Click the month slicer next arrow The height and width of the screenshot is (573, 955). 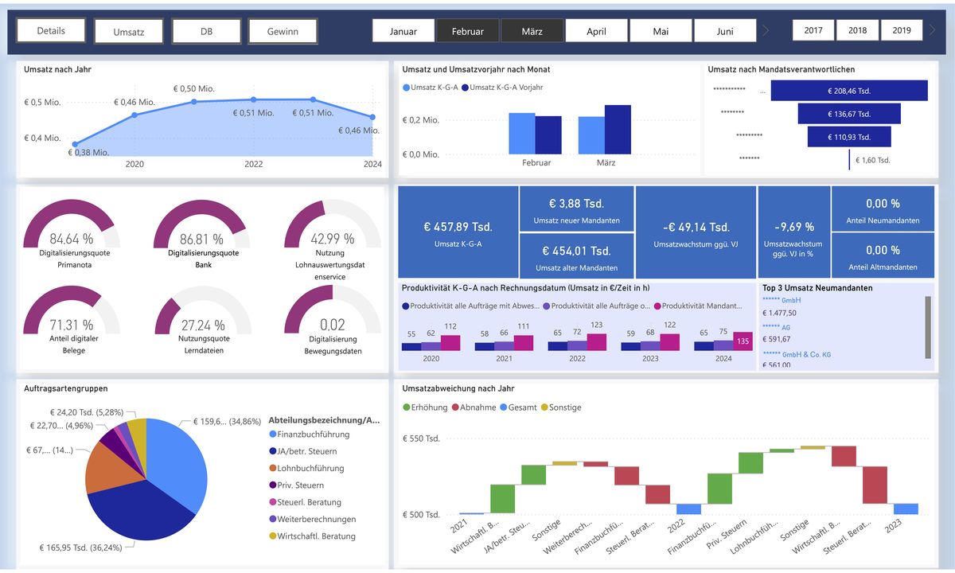766,31
